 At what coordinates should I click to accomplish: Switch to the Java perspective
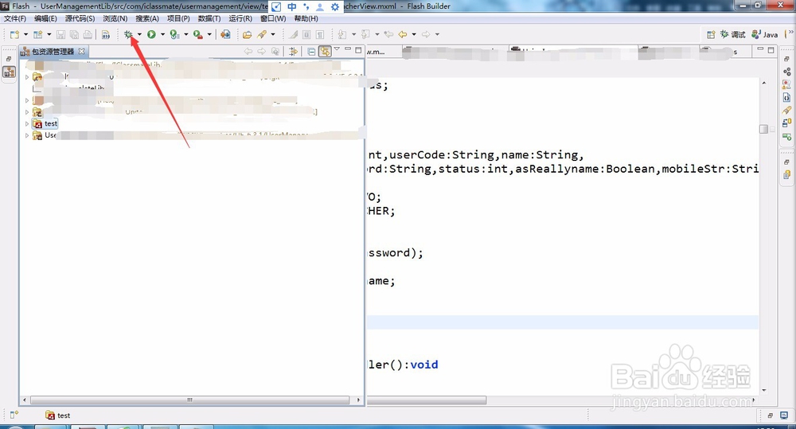click(x=765, y=34)
